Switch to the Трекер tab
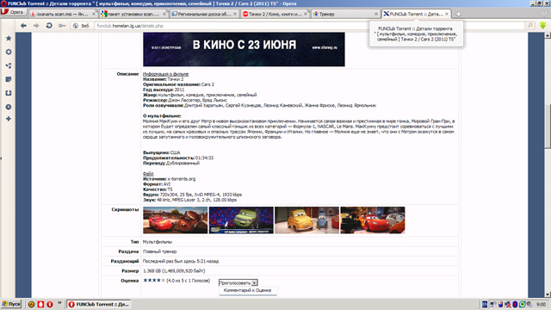 346,14
